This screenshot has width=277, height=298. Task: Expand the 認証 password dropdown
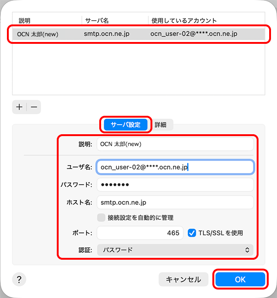coord(175,250)
